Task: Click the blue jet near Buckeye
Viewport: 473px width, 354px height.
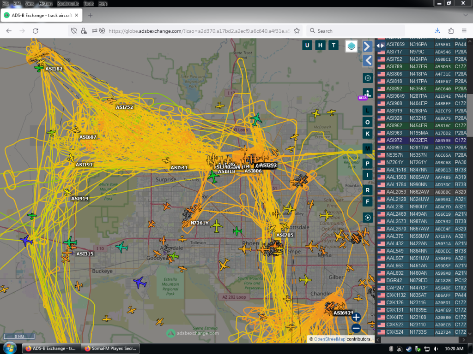Action: pos(139,283)
